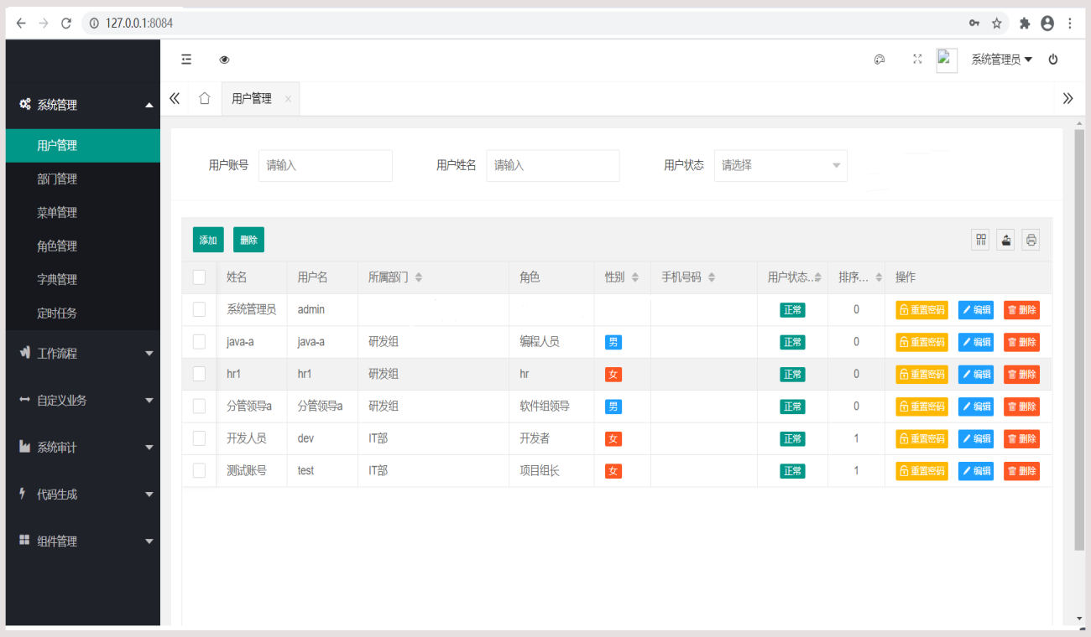The image size is (1091, 637).
Task: Check the java-a row checkbox
Action: tap(199, 342)
